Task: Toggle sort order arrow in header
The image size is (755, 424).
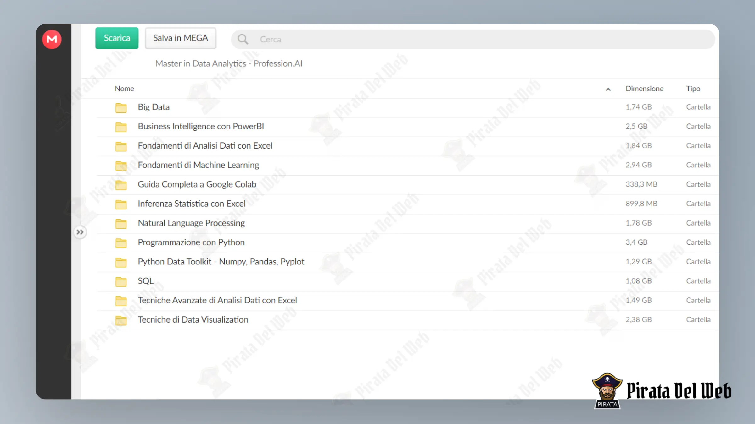Action: point(608,90)
